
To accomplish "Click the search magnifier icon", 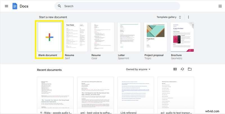I will click(59, 6).
